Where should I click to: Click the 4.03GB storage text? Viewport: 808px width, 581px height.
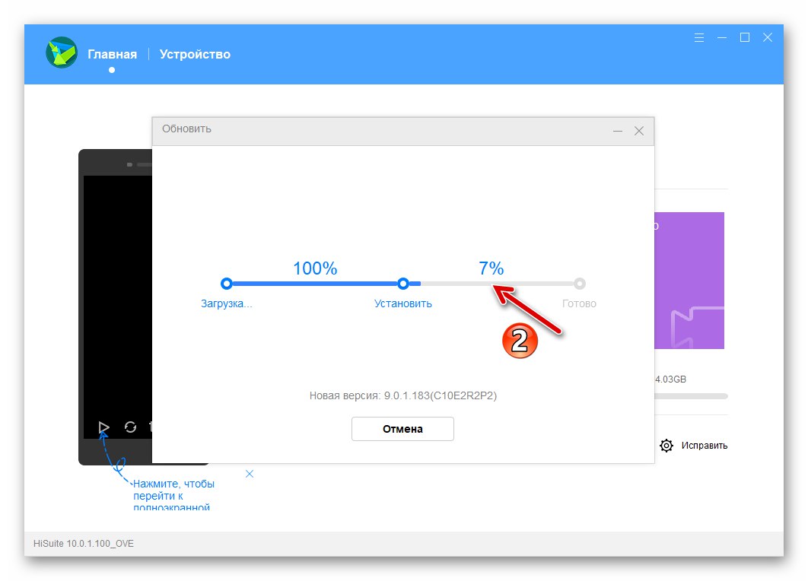coord(670,379)
